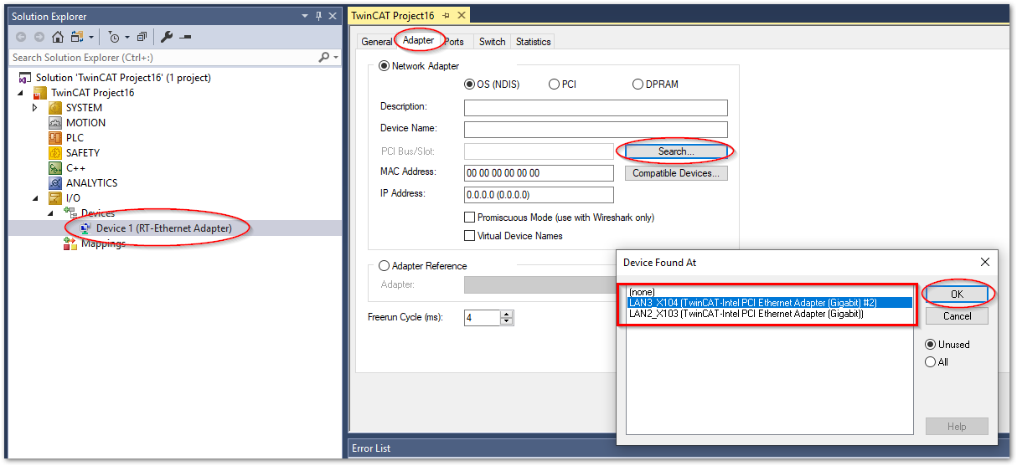This screenshot has width=1017, height=466.
Task: Pin the TwinCAT Project16 document tab
Action: 446,16
